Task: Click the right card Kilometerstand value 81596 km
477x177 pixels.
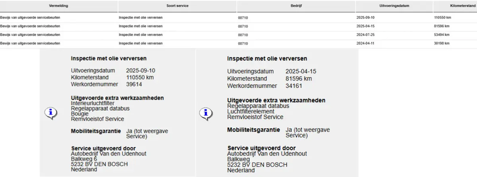Action: [299, 78]
